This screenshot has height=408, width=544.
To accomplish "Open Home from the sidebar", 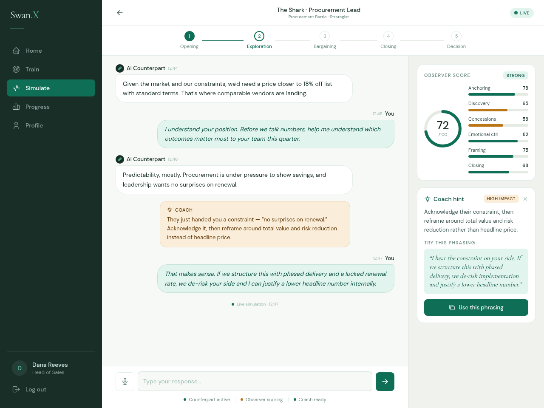I will [51, 51].
